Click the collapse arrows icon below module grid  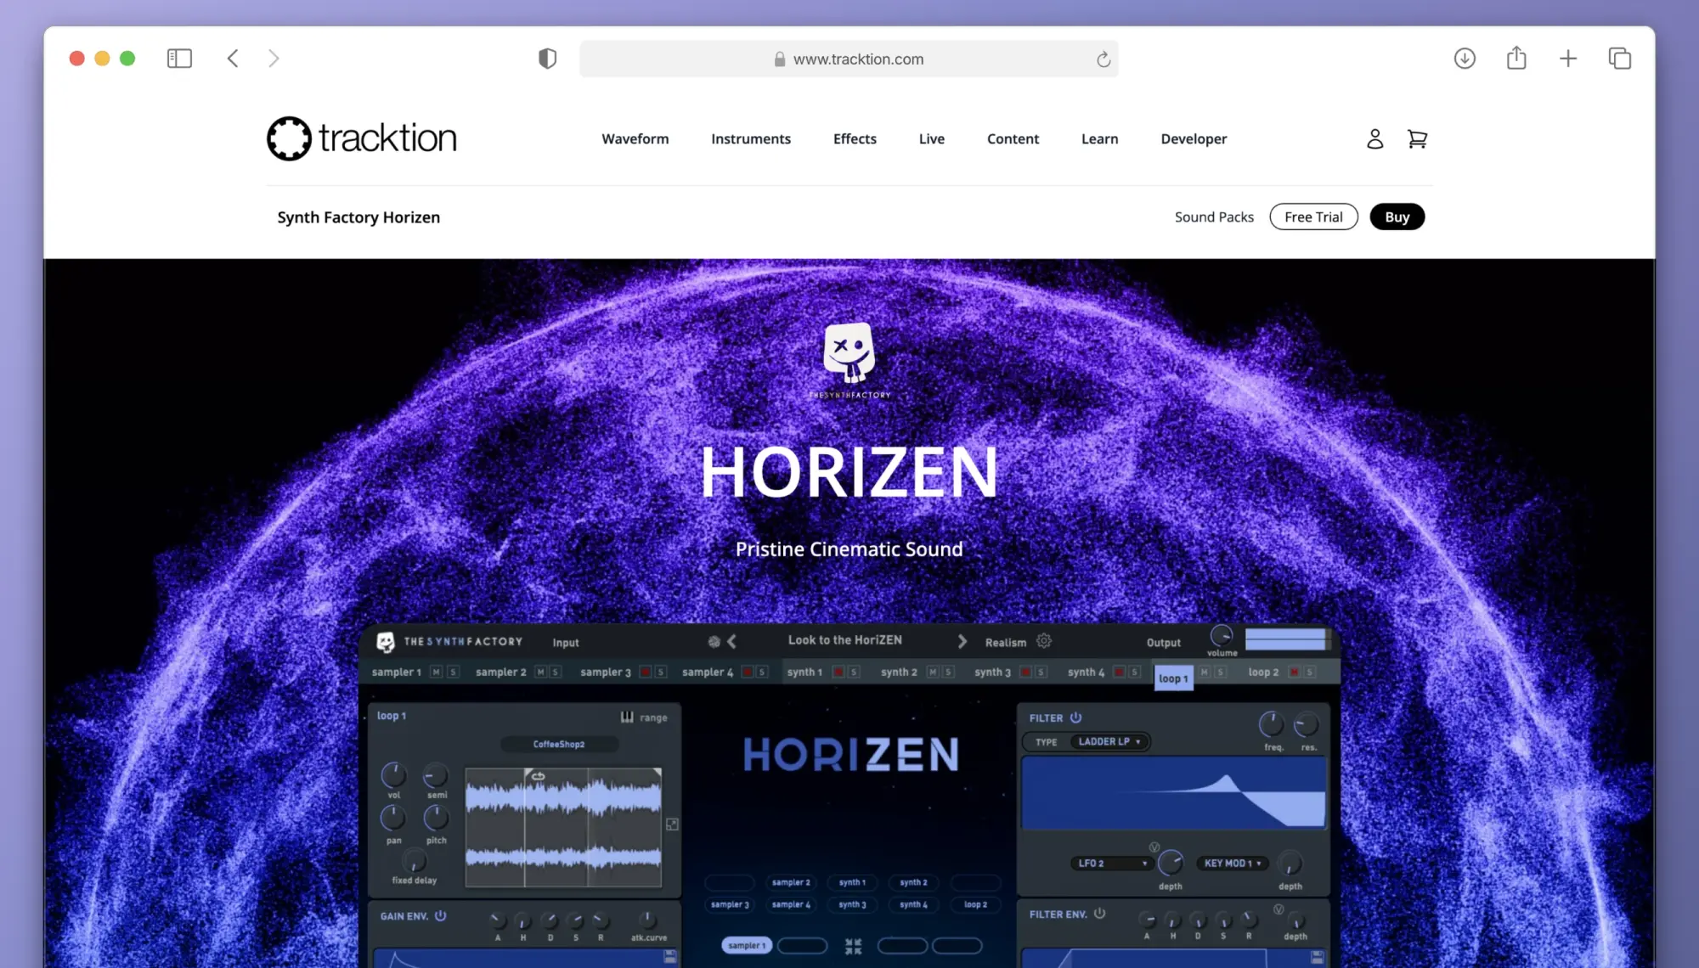(x=853, y=946)
